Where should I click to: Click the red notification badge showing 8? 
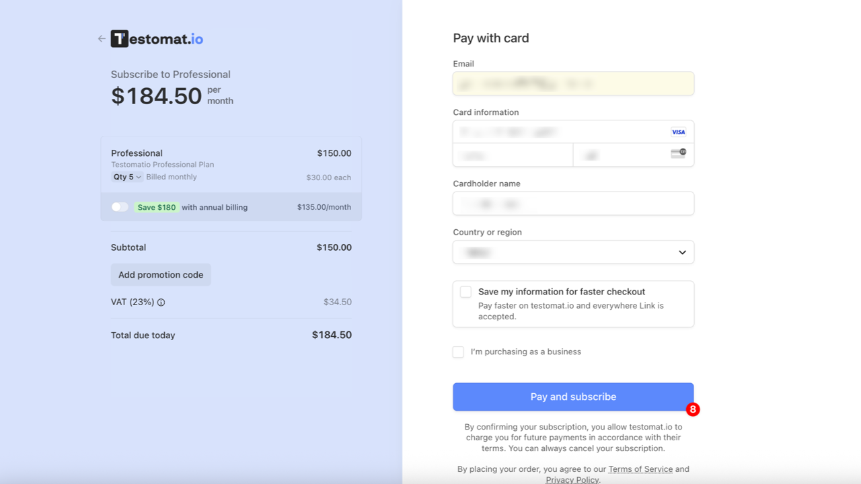click(693, 409)
